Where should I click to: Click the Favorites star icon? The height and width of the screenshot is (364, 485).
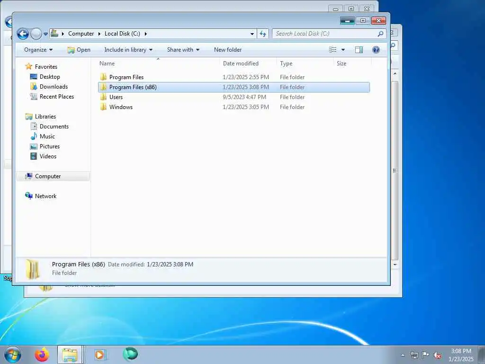[29, 66]
